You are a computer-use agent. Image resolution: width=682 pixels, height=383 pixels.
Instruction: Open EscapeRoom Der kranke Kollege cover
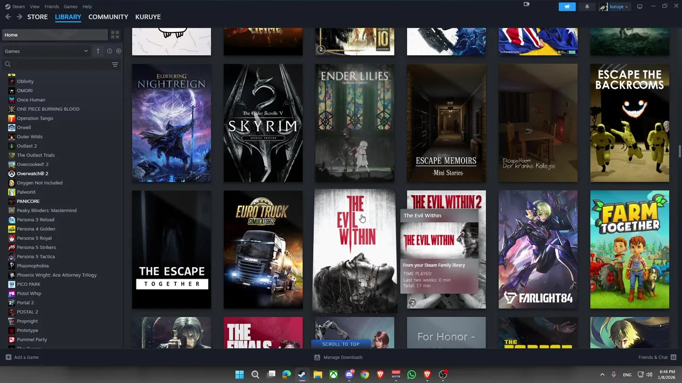click(538, 123)
